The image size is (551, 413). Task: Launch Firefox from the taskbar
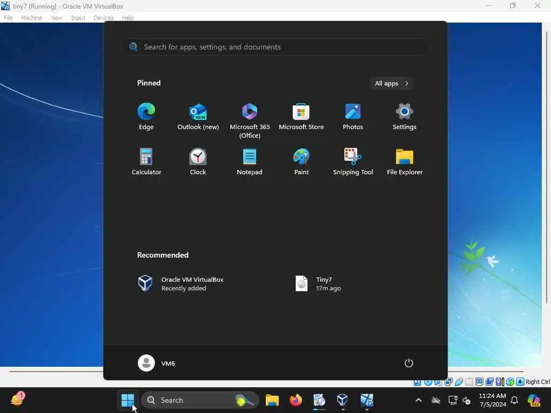(x=296, y=400)
